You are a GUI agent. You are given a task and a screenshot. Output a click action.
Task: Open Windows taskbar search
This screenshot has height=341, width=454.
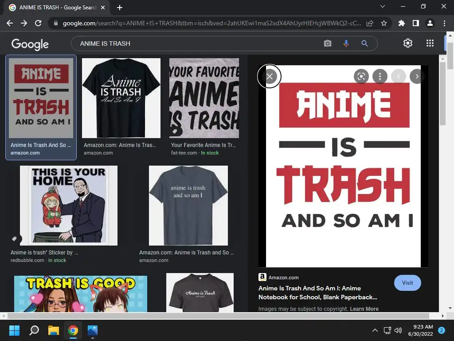coord(34,330)
